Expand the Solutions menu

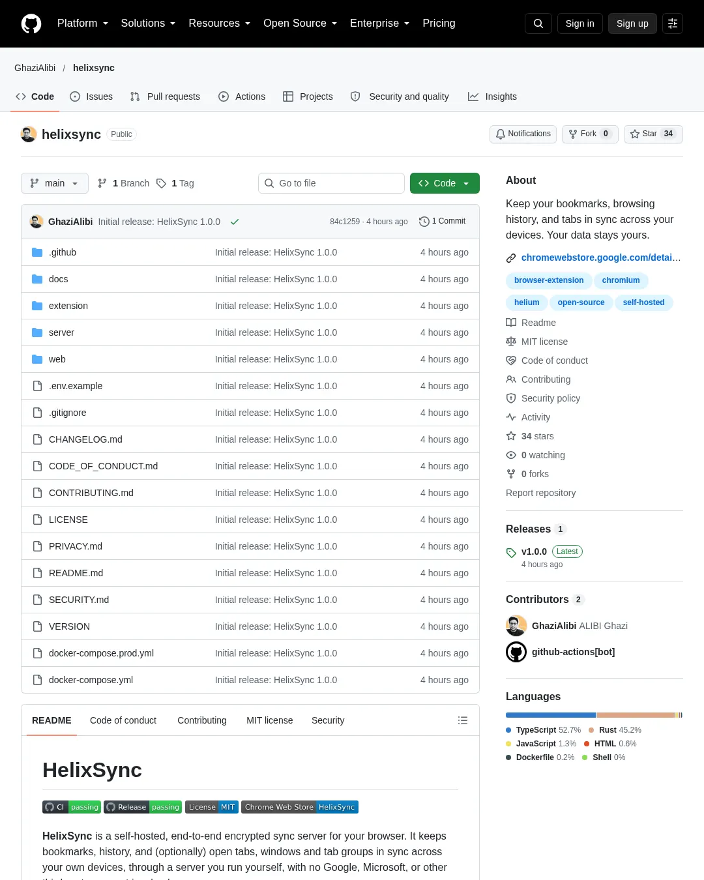(x=148, y=23)
